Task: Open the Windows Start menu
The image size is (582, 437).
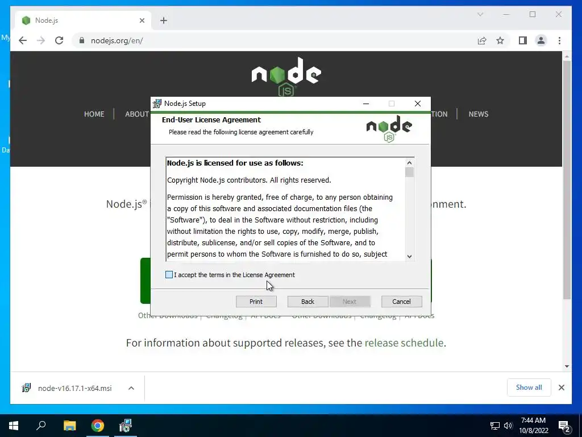Action: pos(14,426)
